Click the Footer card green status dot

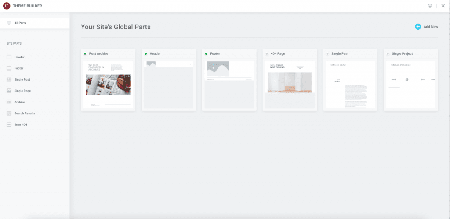pos(206,54)
